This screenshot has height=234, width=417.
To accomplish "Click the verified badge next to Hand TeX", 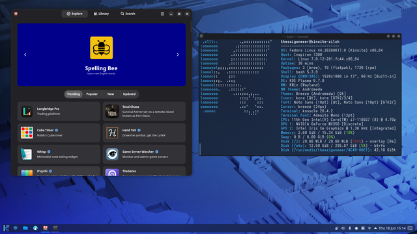I will pos(139,130).
